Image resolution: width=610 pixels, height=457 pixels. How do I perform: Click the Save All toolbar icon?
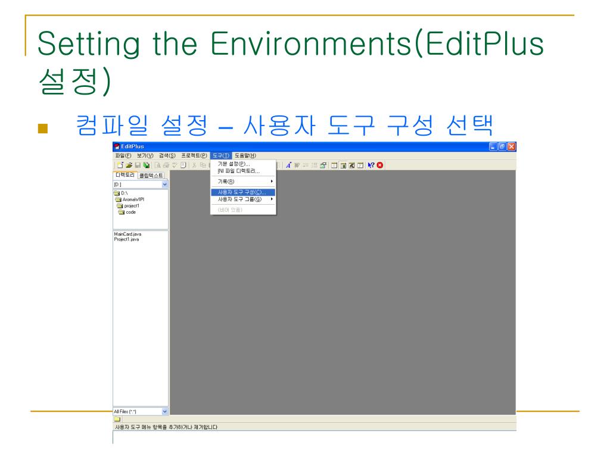coord(147,165)
